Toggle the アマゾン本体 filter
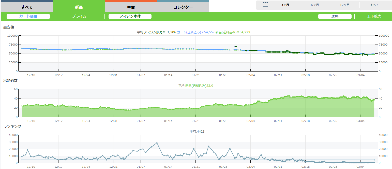The height and width of the screenshot is (169, 392). point(130,16)
